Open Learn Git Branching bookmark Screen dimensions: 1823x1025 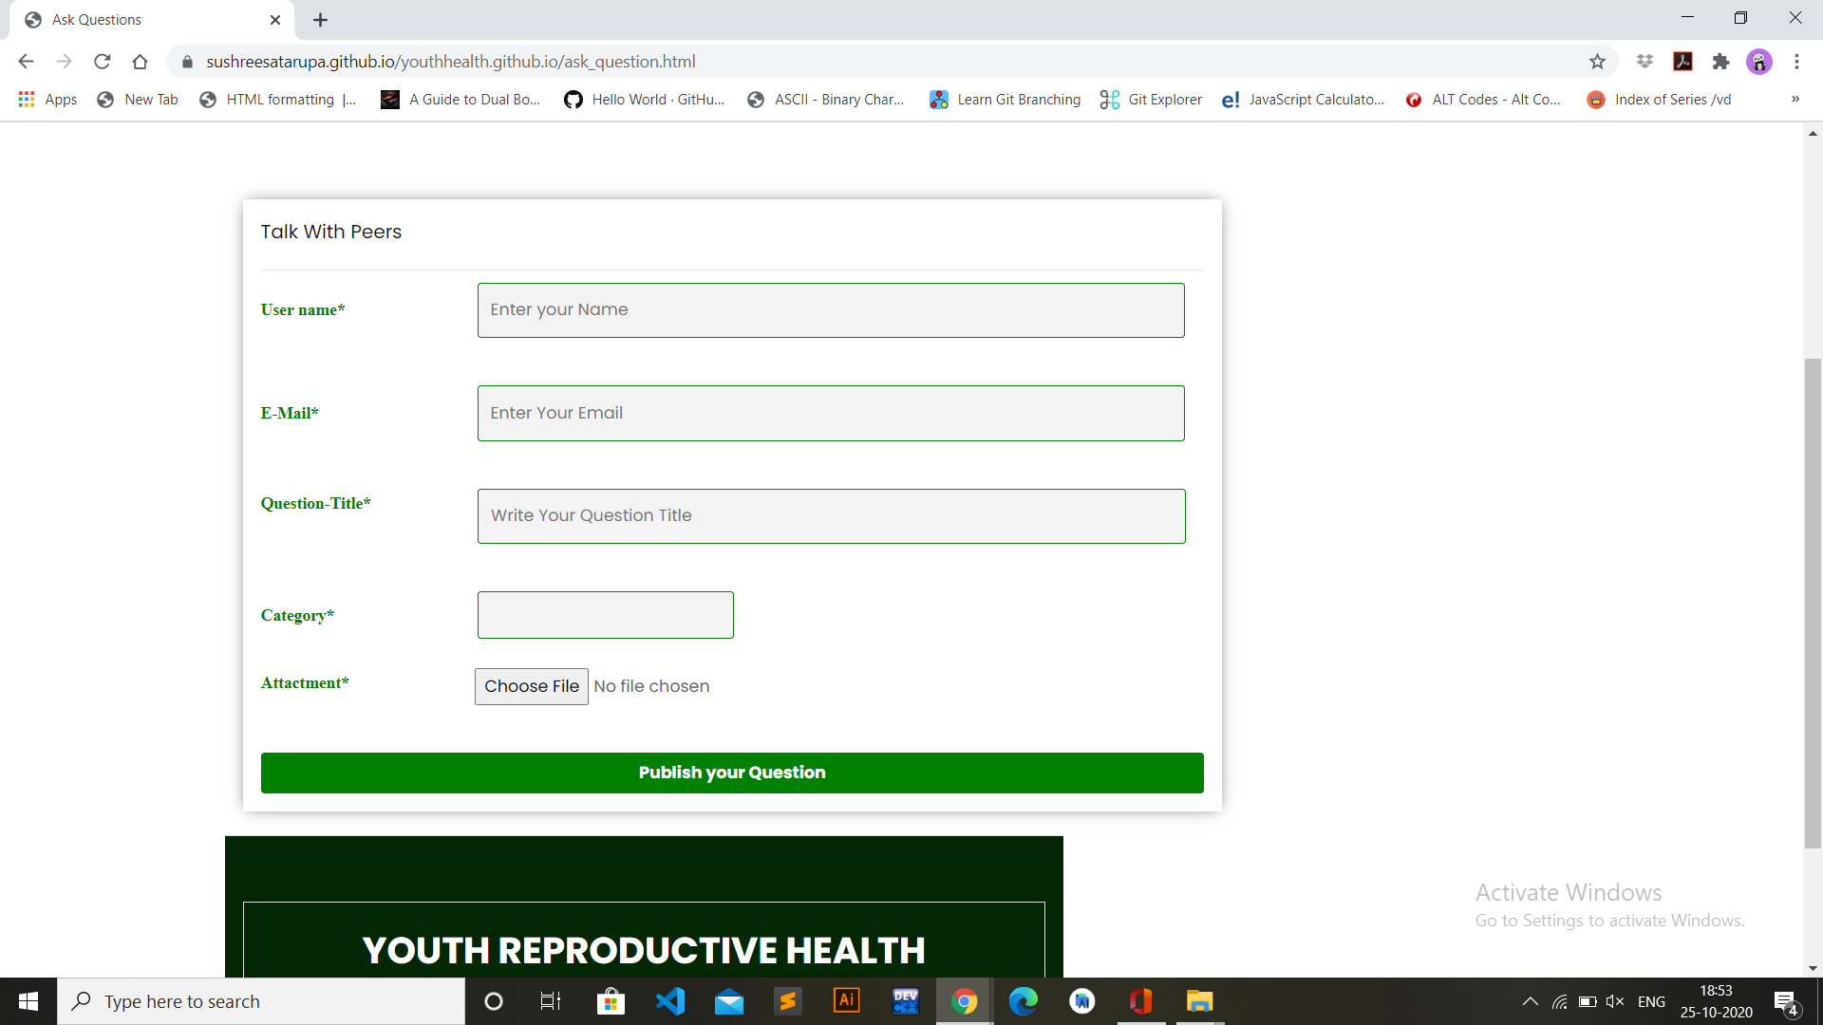(1005, 100)
